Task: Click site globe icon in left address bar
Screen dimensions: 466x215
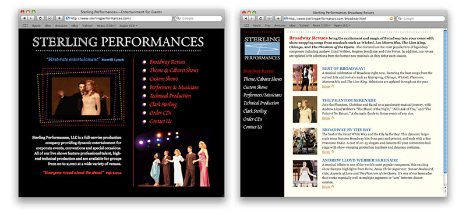Action: (x=68, y=19)
